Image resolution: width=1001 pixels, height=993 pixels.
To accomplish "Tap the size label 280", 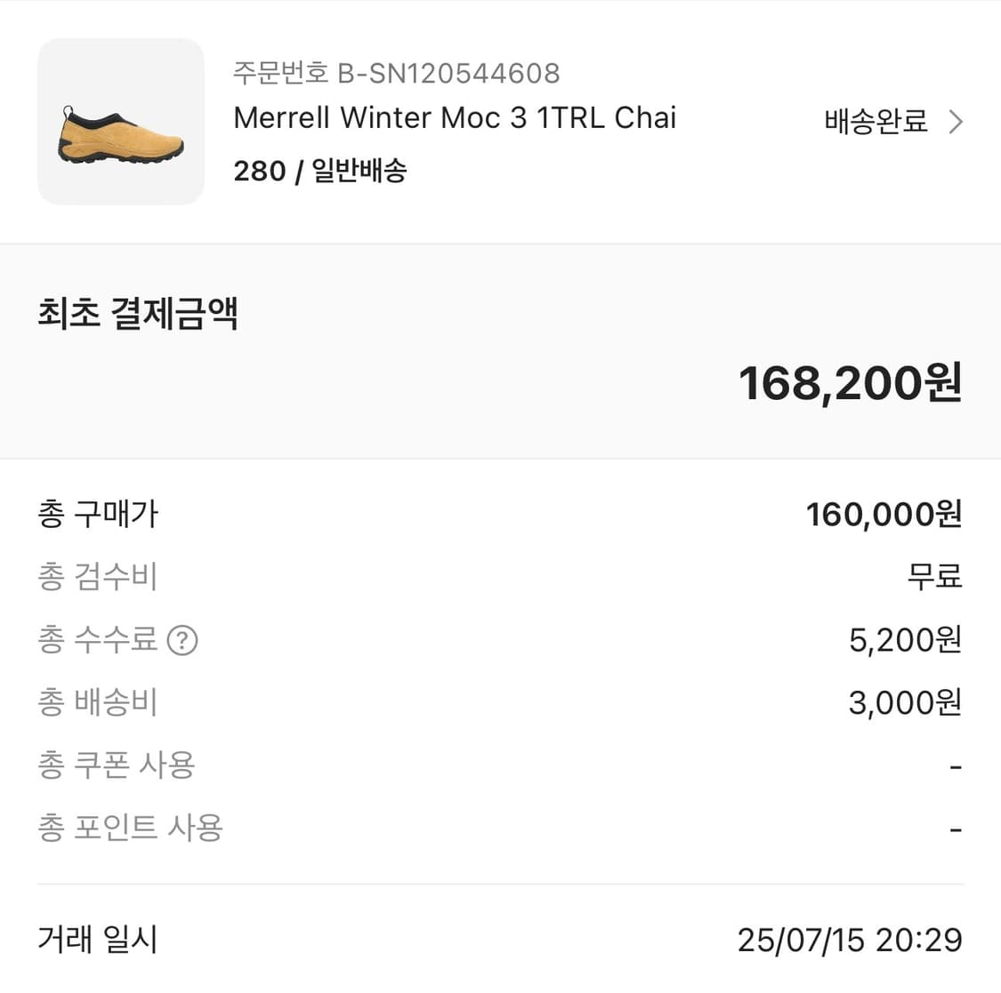I will point(258,170).
